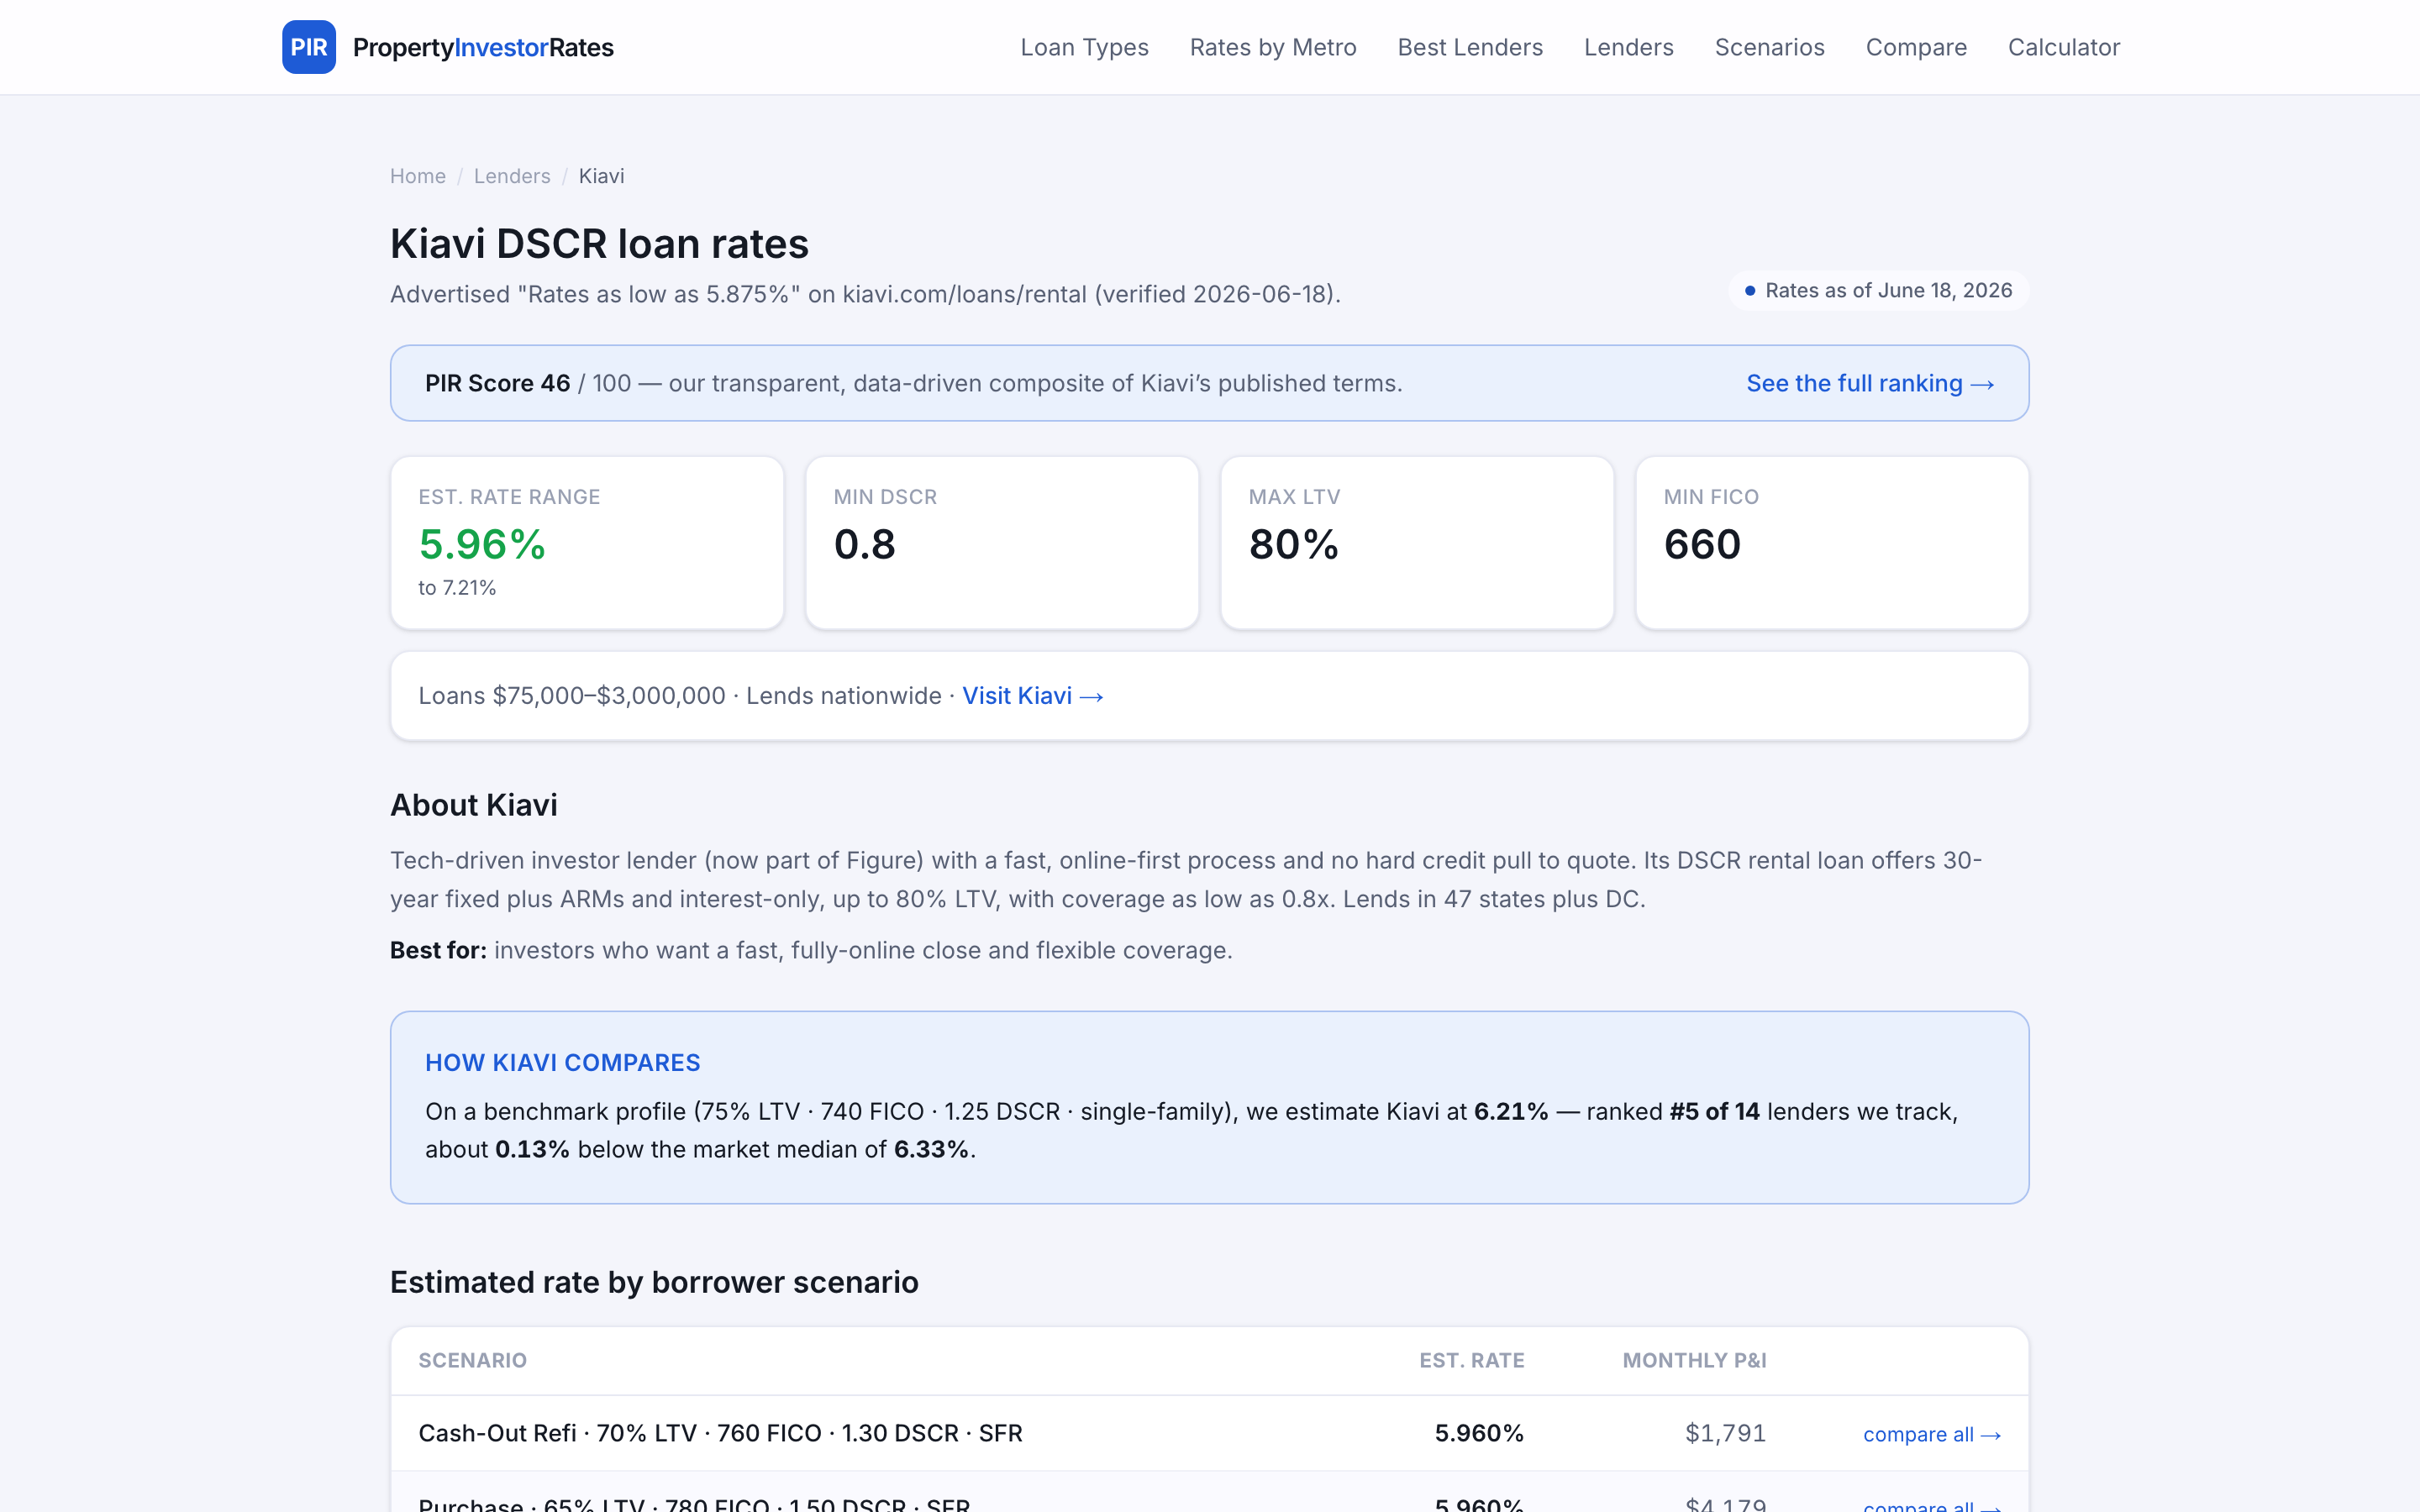Click the SCENARIO column header

tap(472, 1360)
